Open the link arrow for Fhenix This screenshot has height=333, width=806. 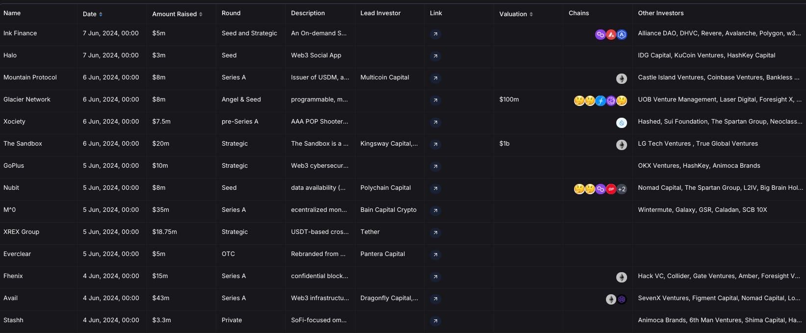[x=435, y=277]
